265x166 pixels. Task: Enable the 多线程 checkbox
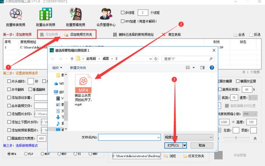click(x=122, y=13)
